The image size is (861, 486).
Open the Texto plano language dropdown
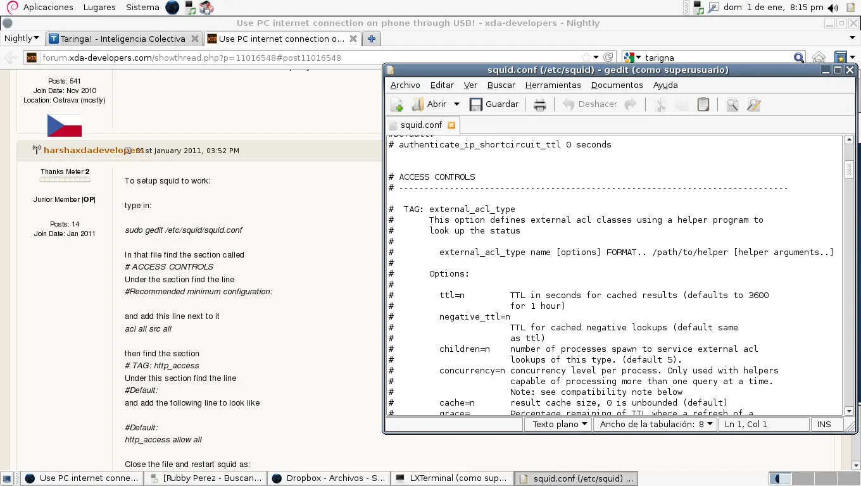559,424
